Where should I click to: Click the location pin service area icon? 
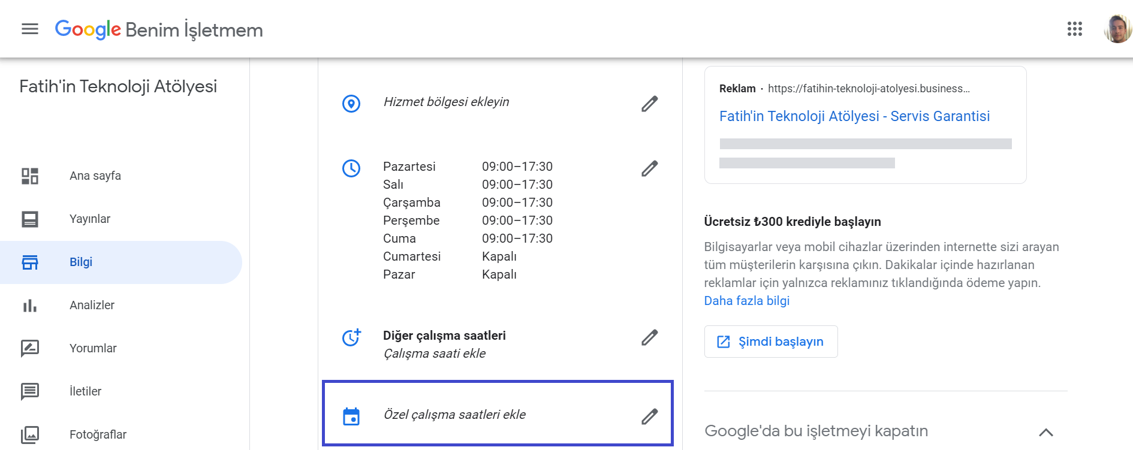(351, 104)
